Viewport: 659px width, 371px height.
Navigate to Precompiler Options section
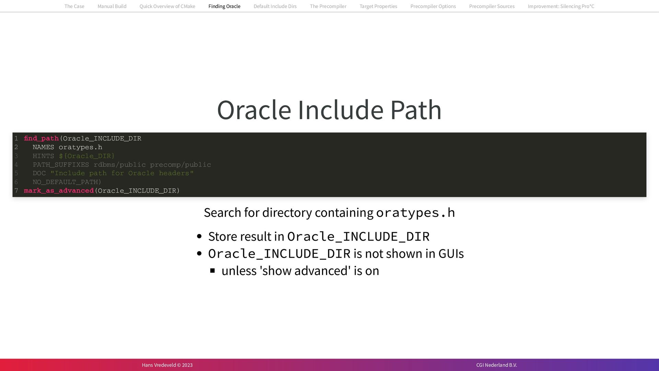point(433,6)
